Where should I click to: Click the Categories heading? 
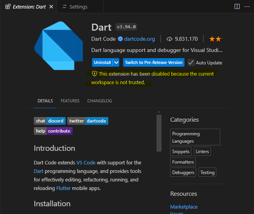point(184,120)
